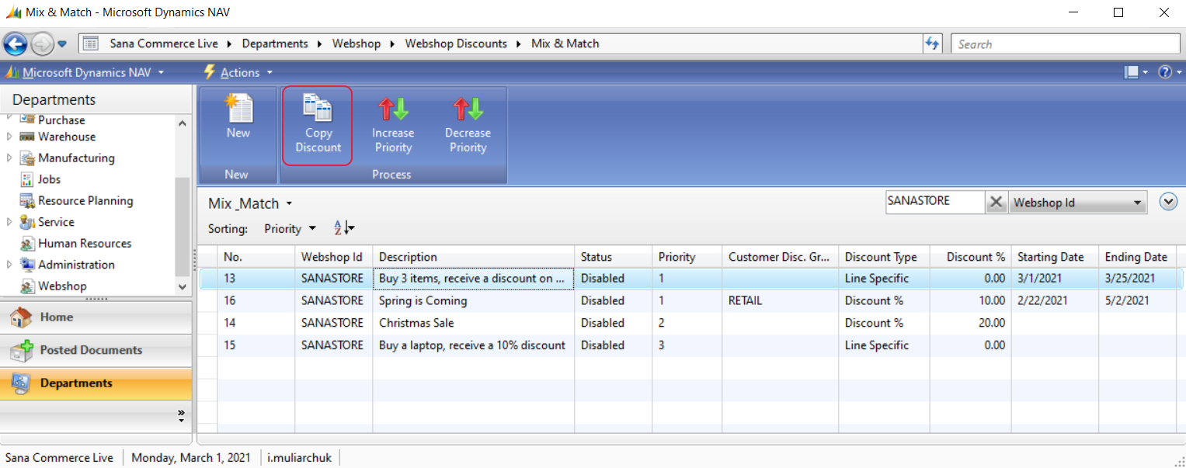Click Webshop Discounts in breadcrumb
The width and height of the screenshot is (1186, 468).
point(456,43)
